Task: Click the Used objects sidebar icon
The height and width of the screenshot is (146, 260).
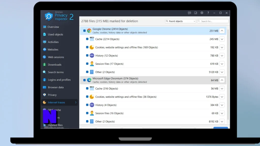Action: pos(44,34)
